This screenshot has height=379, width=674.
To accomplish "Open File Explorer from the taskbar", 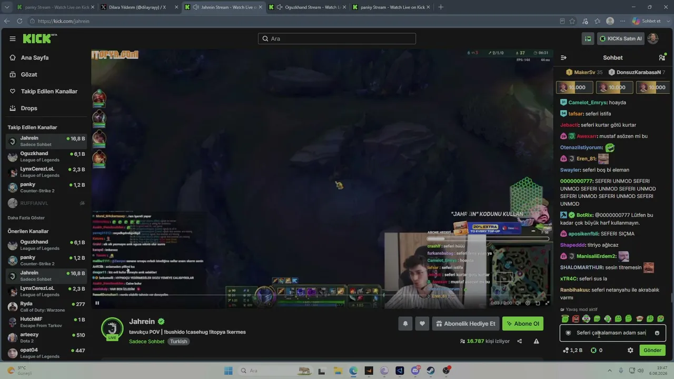I will click(x=338, y=371).
